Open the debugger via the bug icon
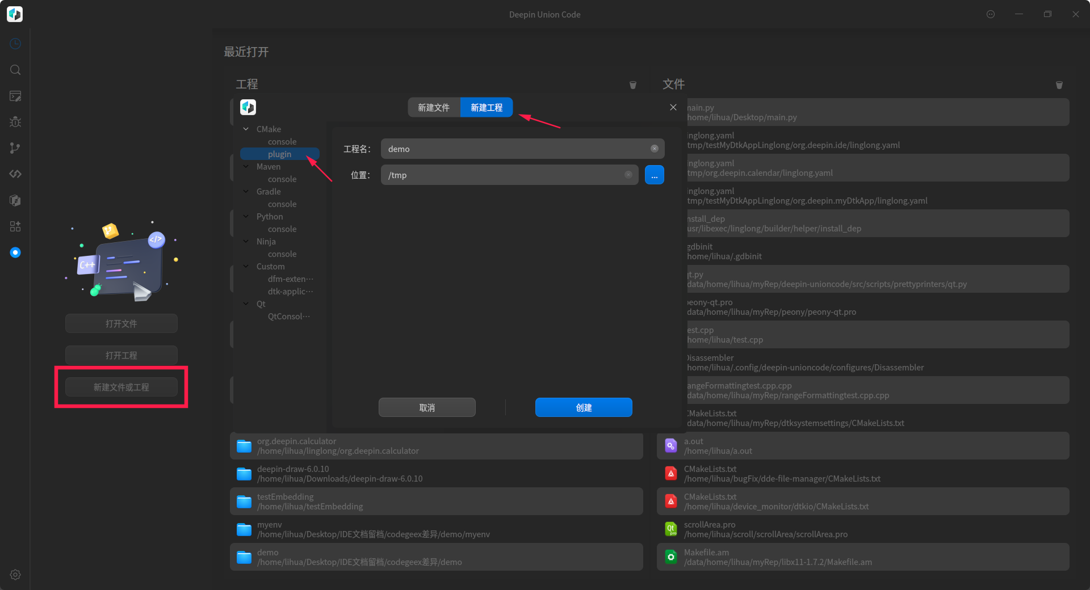This screenshot has height=590, width=1090. click(15, 122)
